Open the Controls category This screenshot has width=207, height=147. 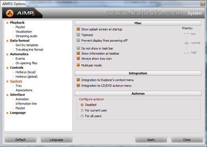tap(17, 68)
